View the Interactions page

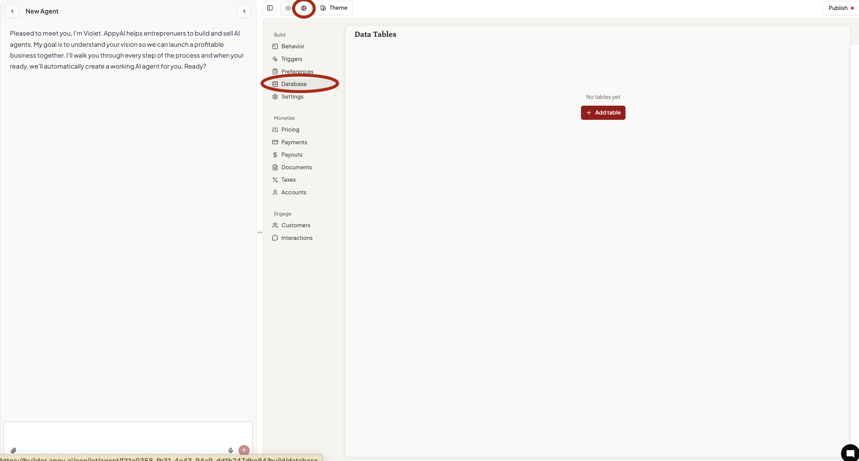(297, 238)
